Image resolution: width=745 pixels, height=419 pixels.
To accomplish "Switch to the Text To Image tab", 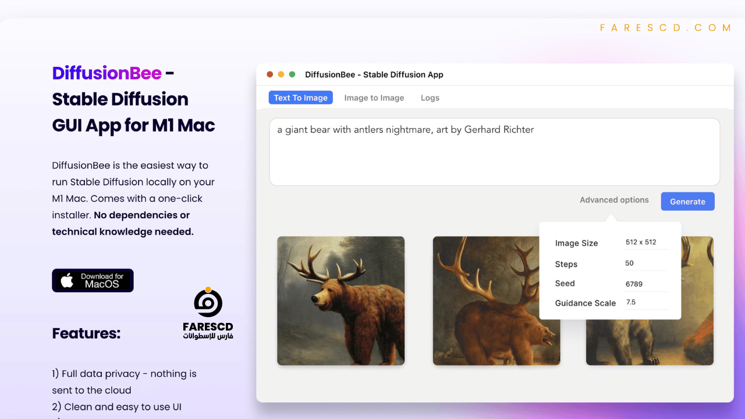I will click(x=300, y=98).
